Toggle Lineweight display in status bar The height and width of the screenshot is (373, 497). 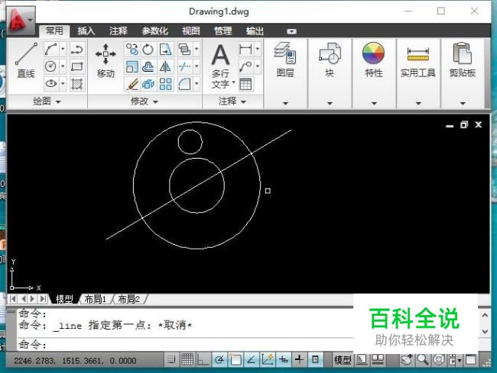299,360
